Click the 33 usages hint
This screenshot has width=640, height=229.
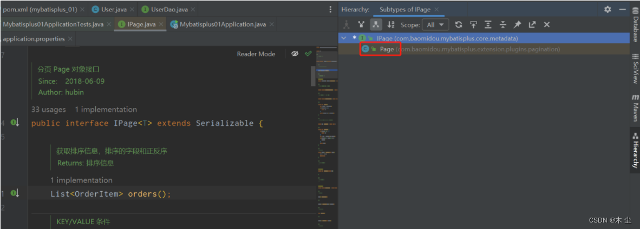48,109
